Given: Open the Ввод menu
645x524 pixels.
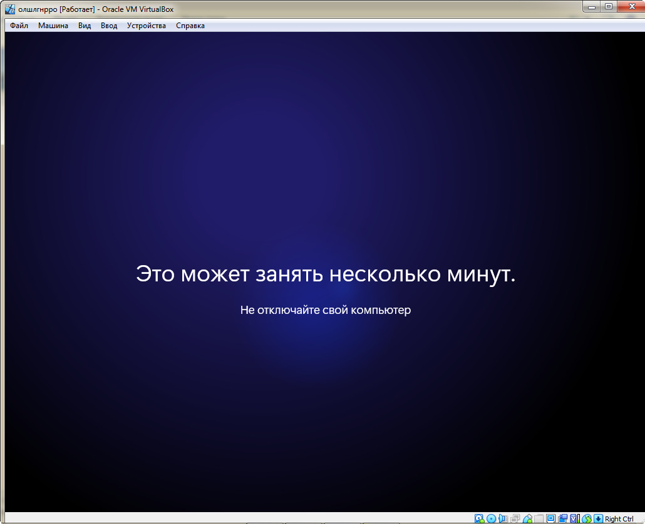Looking at the screenshot, I should click(108, 26).
